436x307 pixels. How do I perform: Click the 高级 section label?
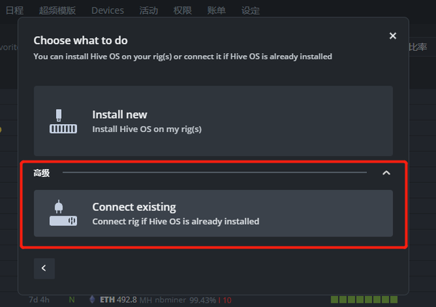coord(41,173)
